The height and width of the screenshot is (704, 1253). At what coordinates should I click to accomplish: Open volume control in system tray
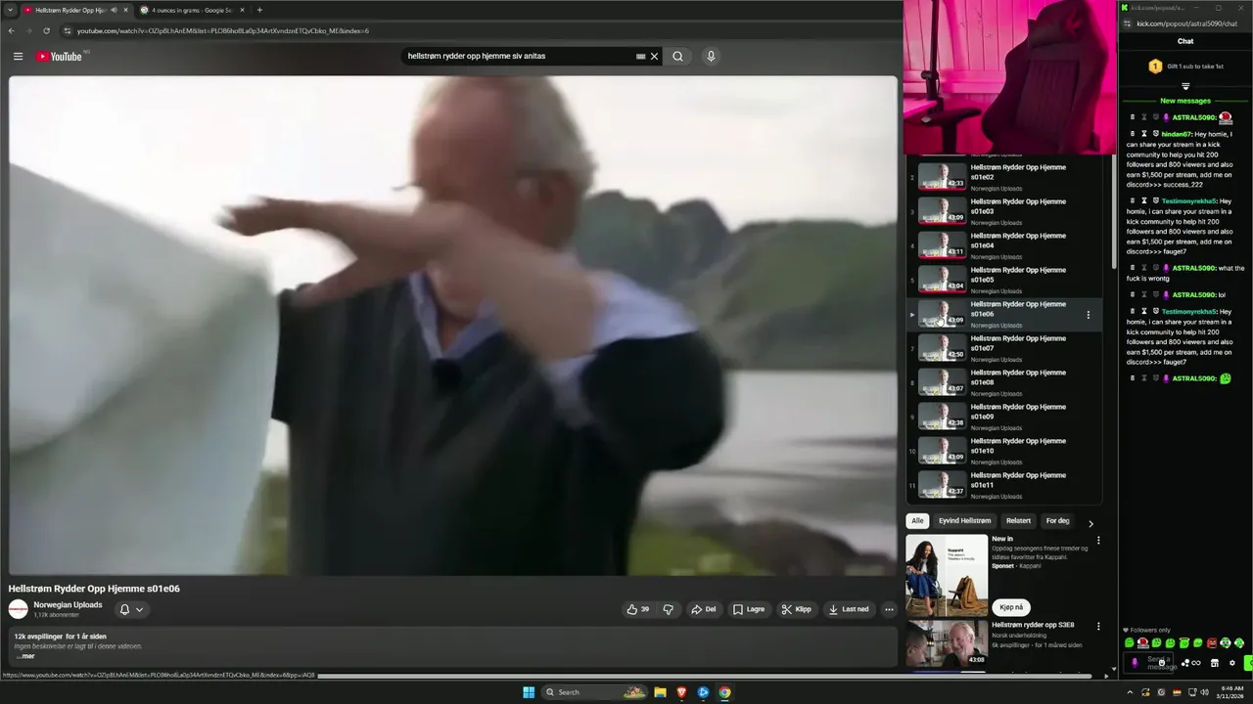(x=1203, y=692)
